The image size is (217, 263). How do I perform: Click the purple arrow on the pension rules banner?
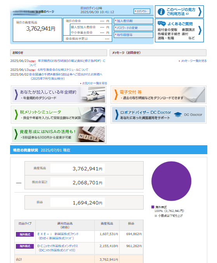tap(16, 95)
